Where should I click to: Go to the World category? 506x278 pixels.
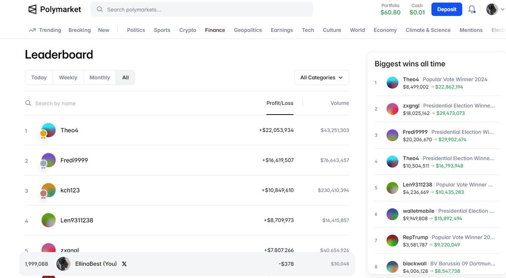[x=357, y=30]
